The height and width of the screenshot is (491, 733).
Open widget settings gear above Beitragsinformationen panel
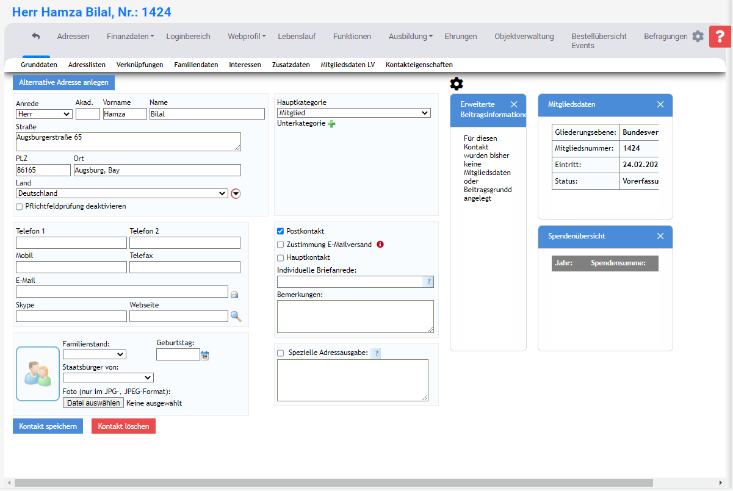pos(457,84)
